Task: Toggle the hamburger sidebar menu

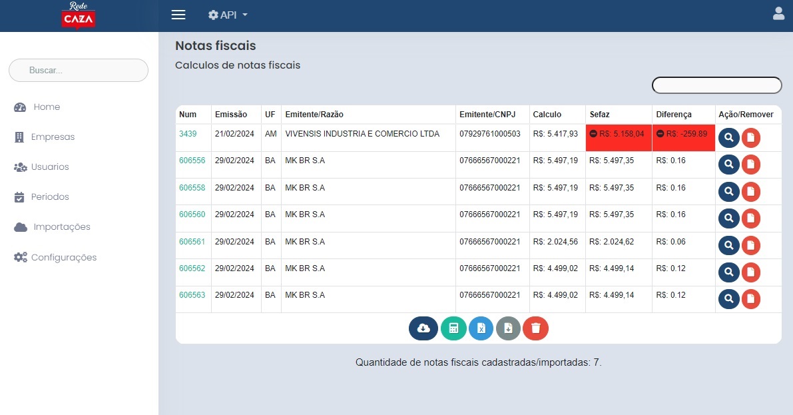Action: pos(178,15)
